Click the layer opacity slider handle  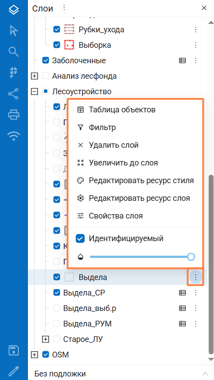pos(191,257)
